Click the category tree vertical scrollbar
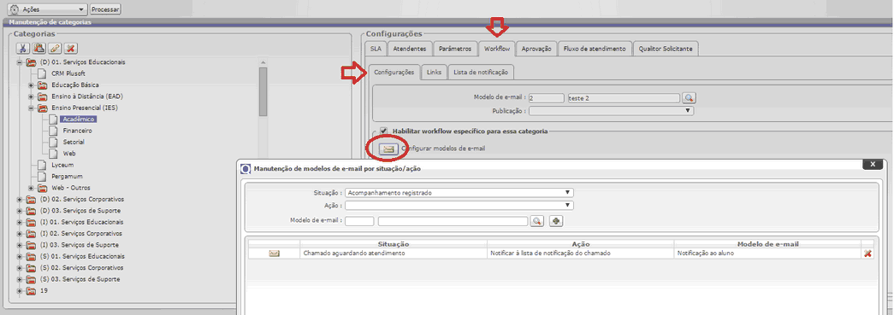 pos(263,91)
